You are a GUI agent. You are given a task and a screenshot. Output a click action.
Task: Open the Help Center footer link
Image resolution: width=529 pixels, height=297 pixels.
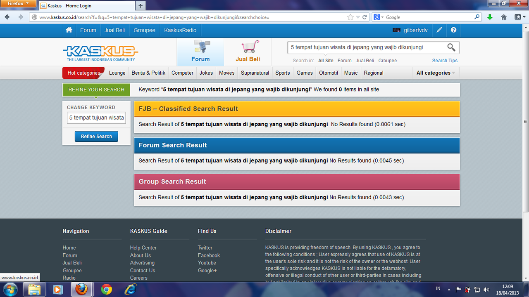(x=143, y=248)
